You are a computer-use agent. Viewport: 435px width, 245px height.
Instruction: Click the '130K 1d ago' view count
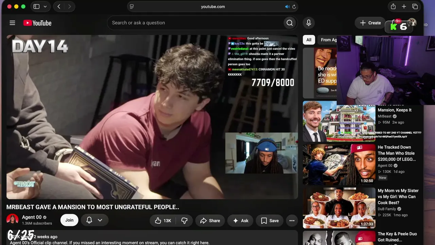(391, 171)
